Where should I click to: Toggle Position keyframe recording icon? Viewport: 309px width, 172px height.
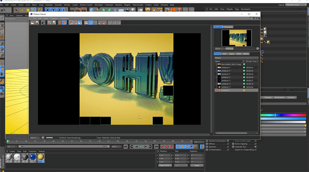click(x=178, y=147)
